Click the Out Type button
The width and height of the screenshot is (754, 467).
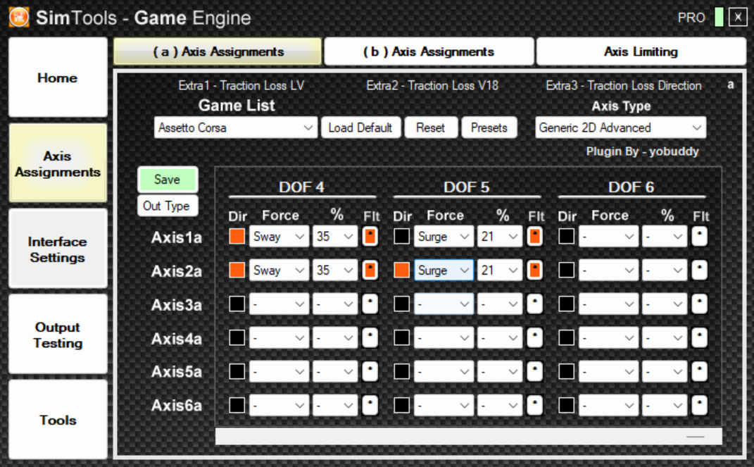click(x=168, y=206)
